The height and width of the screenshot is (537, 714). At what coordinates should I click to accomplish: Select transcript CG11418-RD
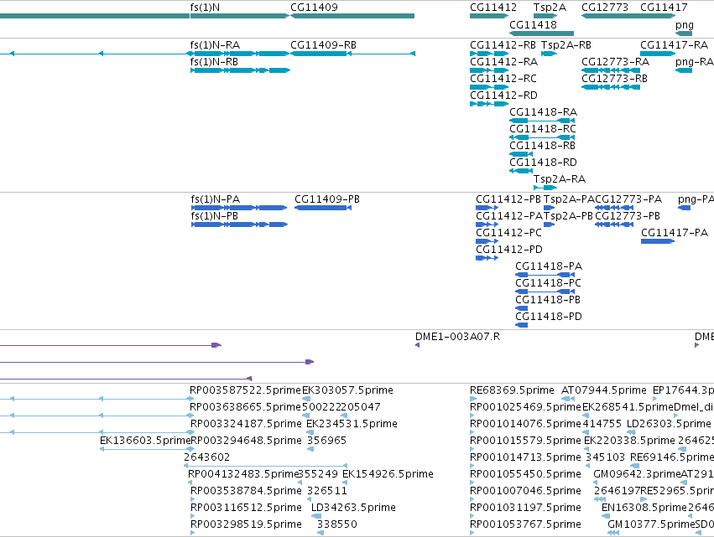521,171
